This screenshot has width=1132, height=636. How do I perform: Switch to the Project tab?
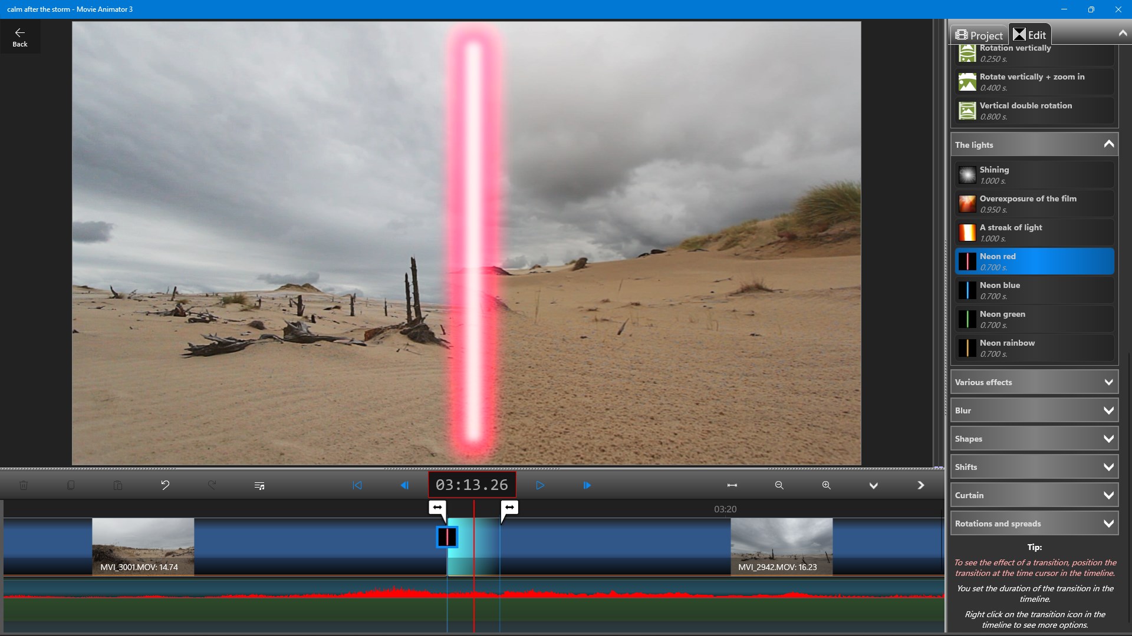click(x=979, y=35)
